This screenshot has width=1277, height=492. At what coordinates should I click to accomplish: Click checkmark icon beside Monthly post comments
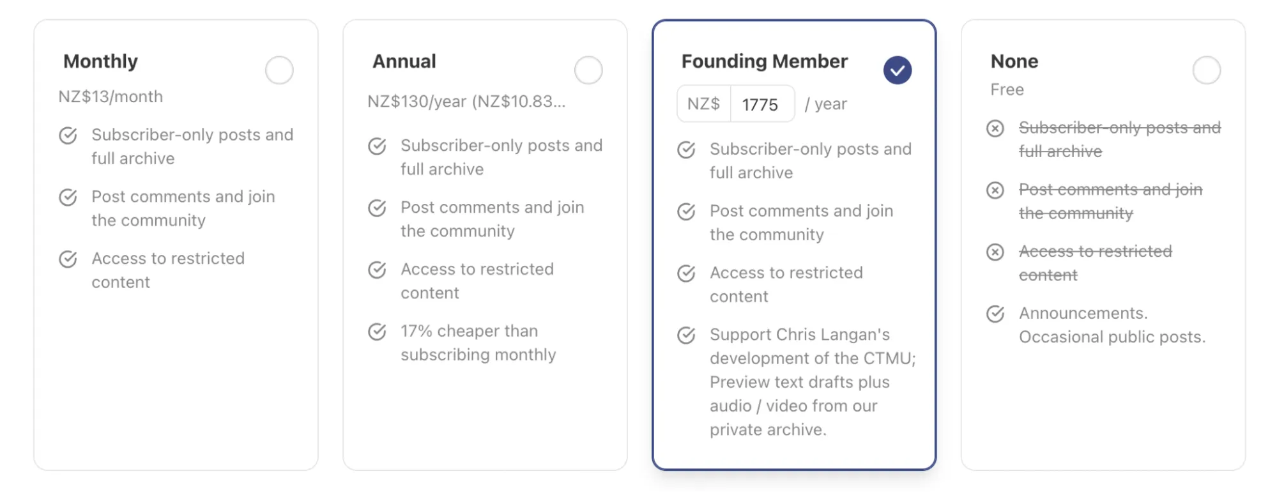(x=68, y=197)
